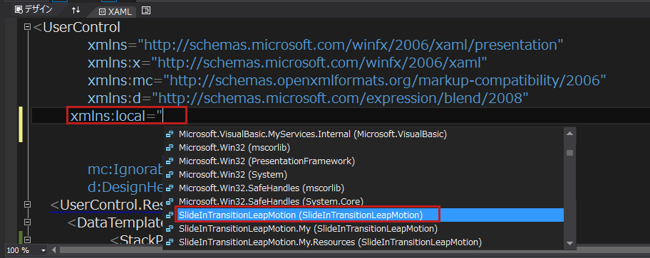Viewport: 650px width, 258px height.
Task: Select Microsoft.Win32 (System) suggestion
Action: point(363,174)
